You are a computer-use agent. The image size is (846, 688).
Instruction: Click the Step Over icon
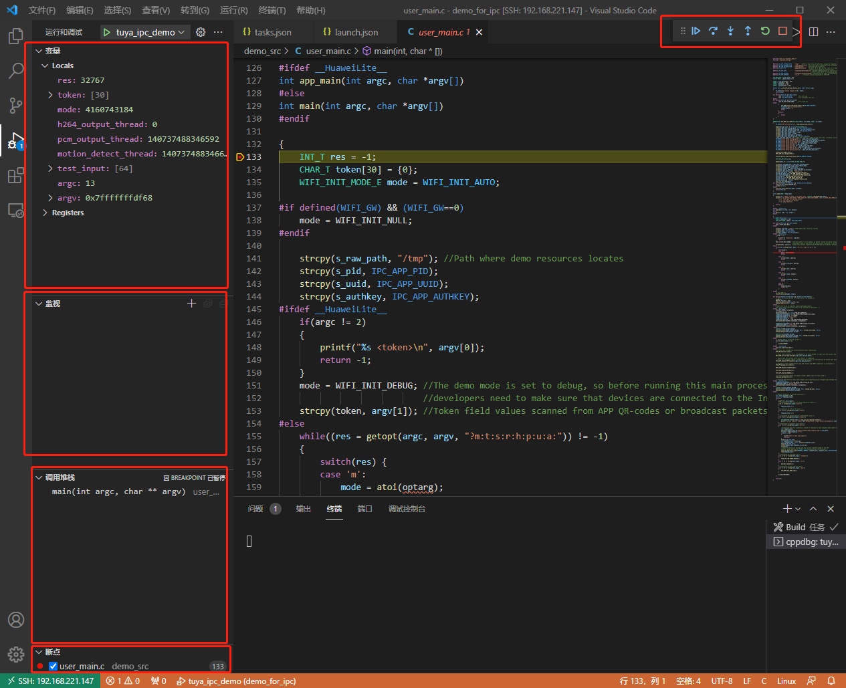713,31
